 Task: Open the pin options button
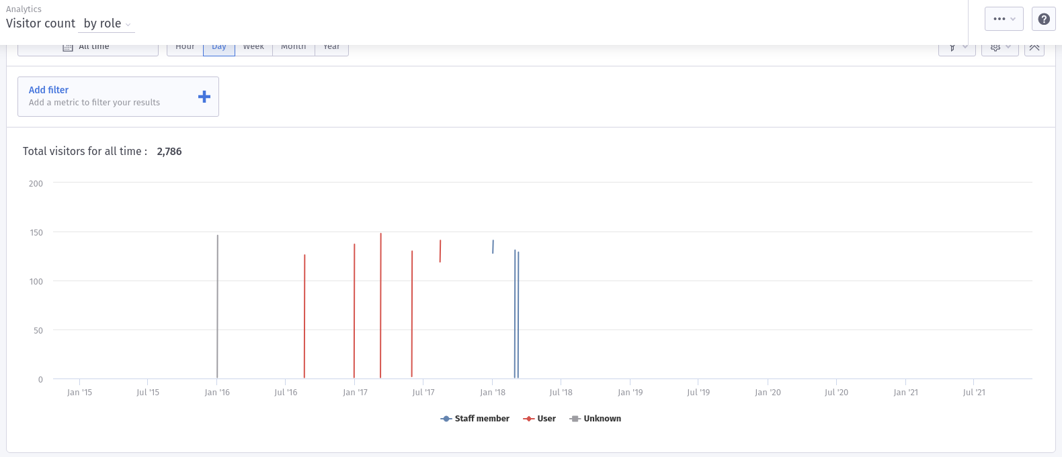pos(952,48)
